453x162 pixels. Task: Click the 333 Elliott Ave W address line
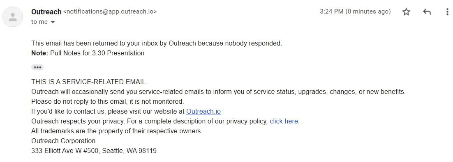(x=94, y=151)
